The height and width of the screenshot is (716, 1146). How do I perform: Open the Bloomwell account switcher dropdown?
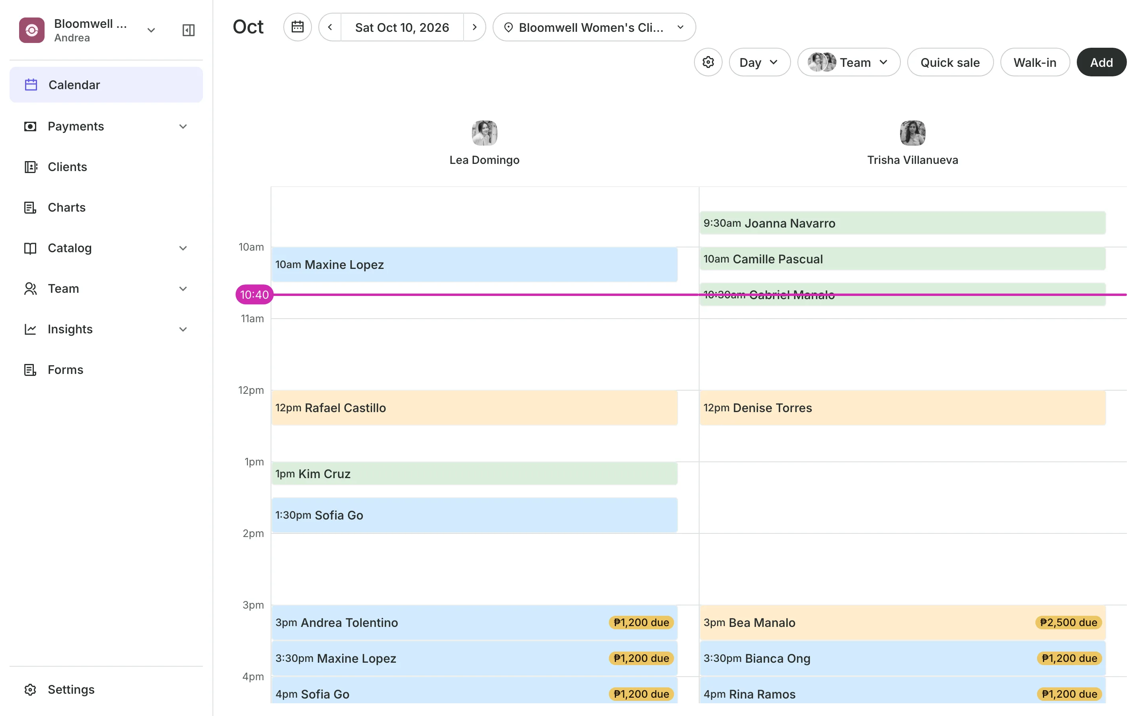click(151, 30)
